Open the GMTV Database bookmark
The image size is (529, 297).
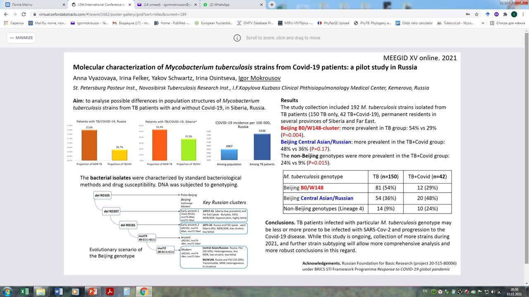(255, 23)
